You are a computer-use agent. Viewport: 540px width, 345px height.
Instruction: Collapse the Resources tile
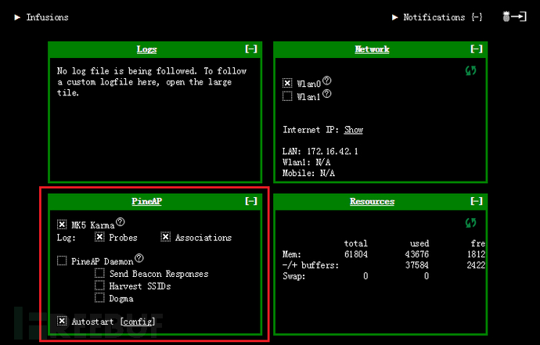[x=477, y=201]
